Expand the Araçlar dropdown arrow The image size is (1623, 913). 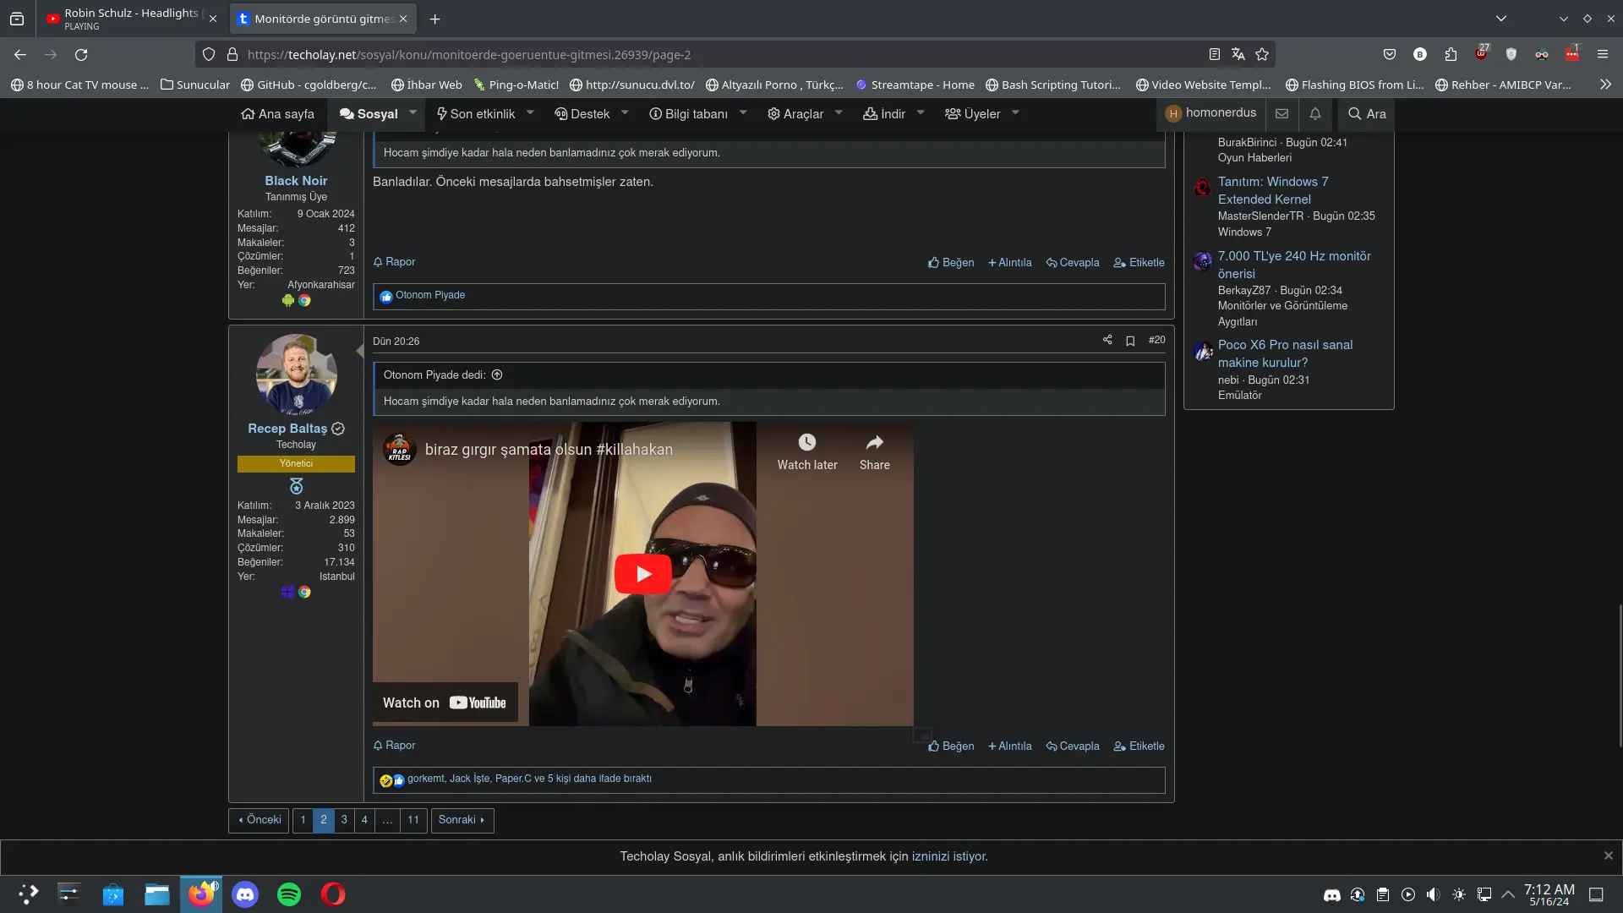pos(839,112)
